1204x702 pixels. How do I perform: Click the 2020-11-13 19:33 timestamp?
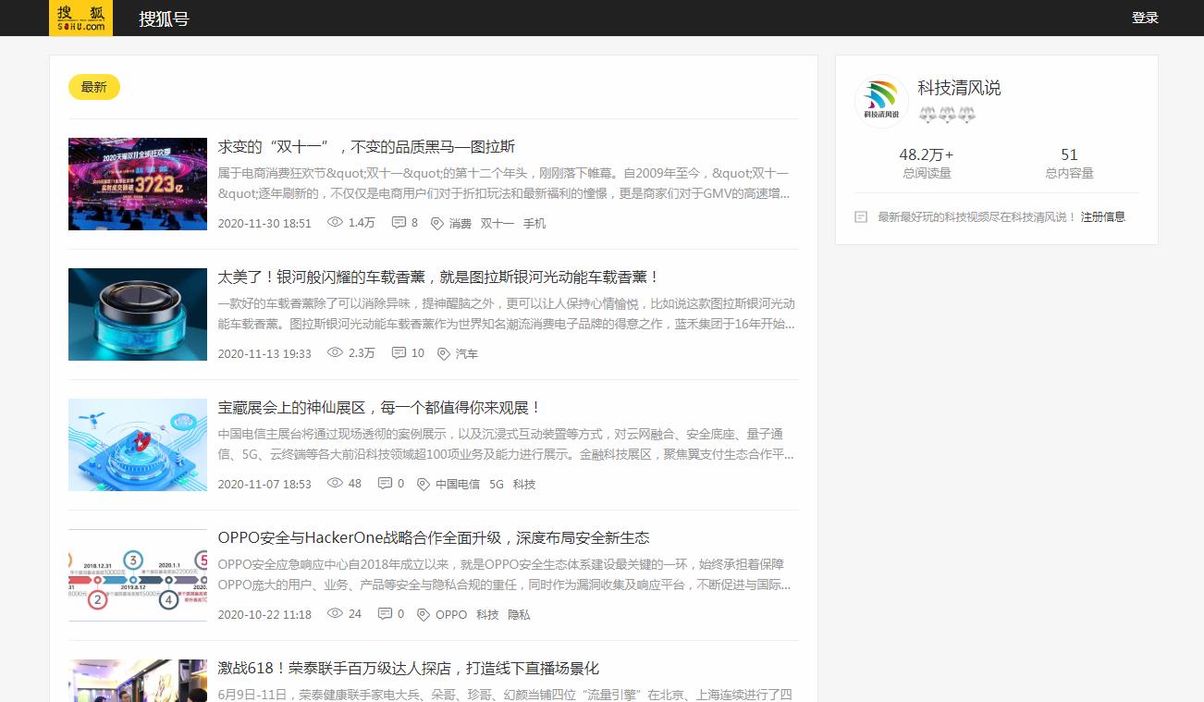(x=264, y=353)
